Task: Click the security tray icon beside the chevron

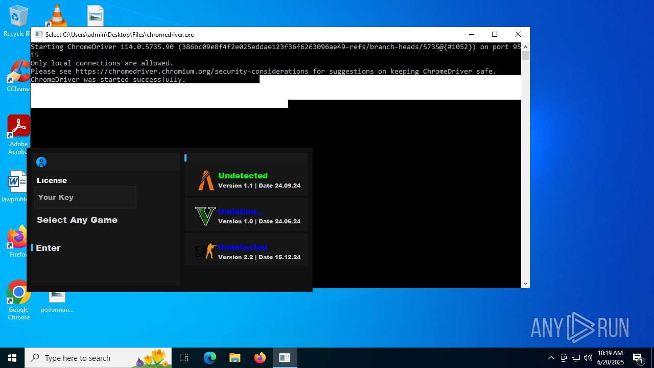Action: [x=564, y=358]
